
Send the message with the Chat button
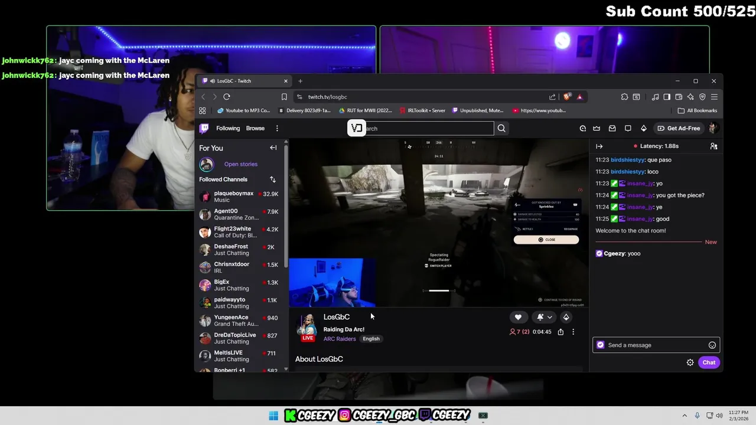709,362
